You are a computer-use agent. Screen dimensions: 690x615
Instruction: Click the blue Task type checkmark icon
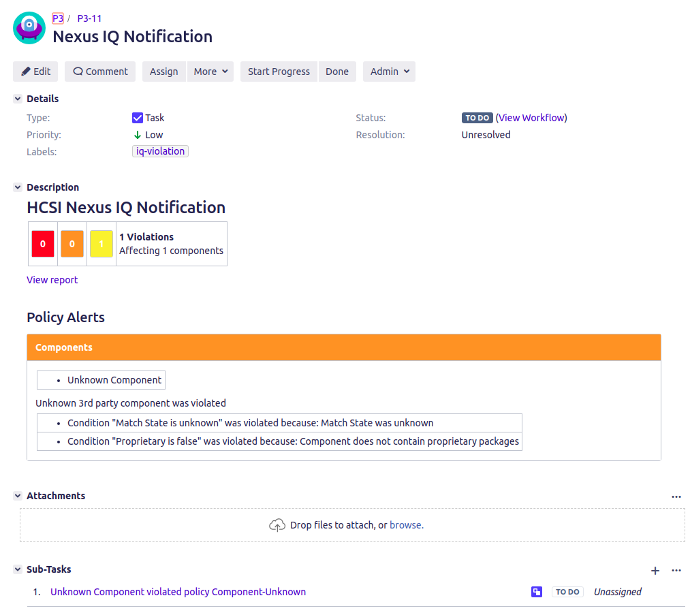(x=138, y=117)
